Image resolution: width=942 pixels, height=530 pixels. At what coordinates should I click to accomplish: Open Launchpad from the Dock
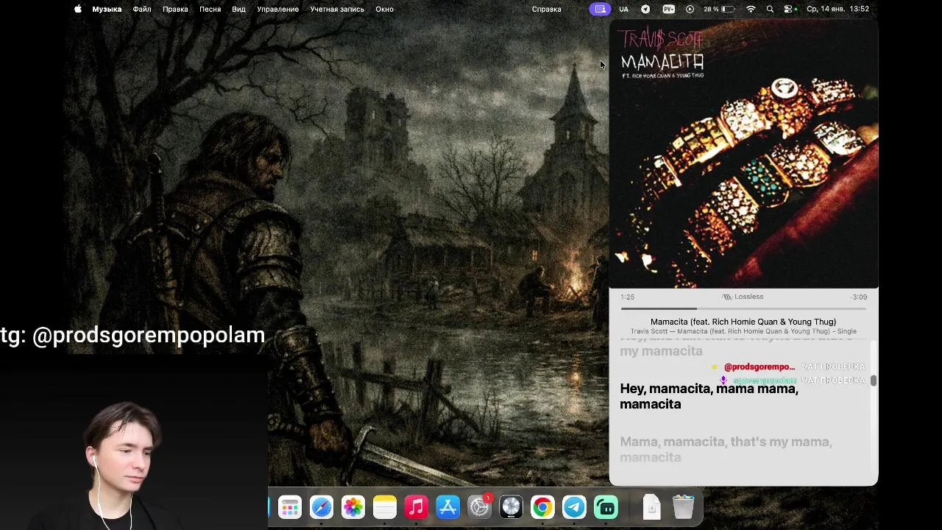point(290,507)
